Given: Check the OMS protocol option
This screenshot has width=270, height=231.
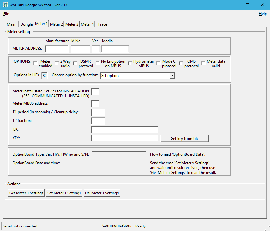Looking at the screenshot, I should [181, 64].
